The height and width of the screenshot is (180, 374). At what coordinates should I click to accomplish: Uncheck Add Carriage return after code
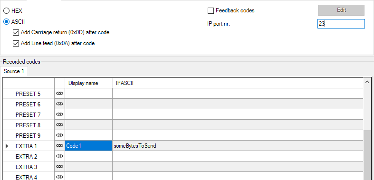[x=16, y=32]
